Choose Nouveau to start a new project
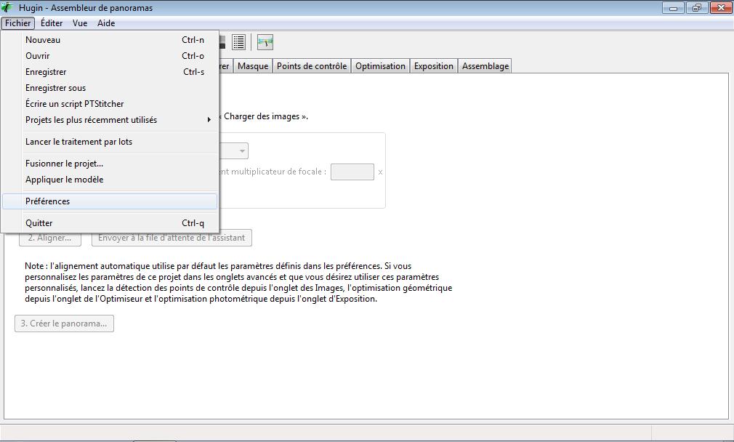Image resolution: width=734 pixels, height=442 pixels. pos(110,40)
